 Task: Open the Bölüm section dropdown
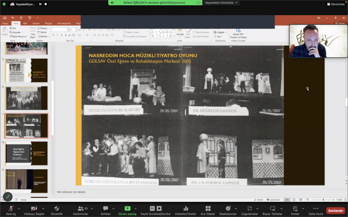[x=43, y=36]
